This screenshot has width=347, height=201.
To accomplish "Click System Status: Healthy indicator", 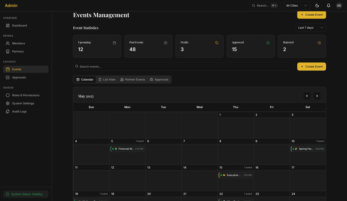I will tap(25, 194).
